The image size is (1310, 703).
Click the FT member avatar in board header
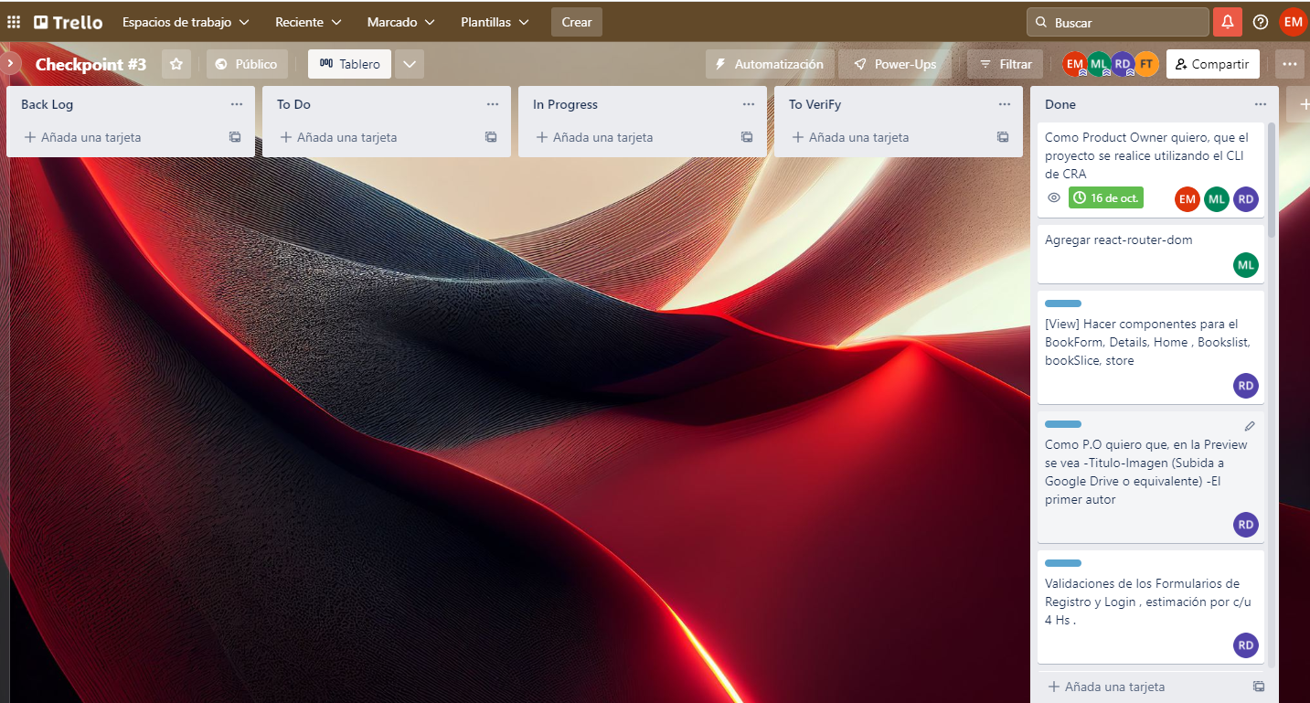[1146, 64]
